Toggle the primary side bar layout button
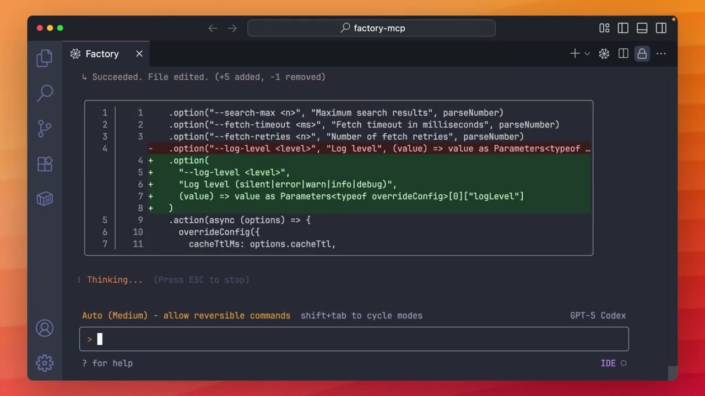The image size is (705, 396). [x=623, y=28]
